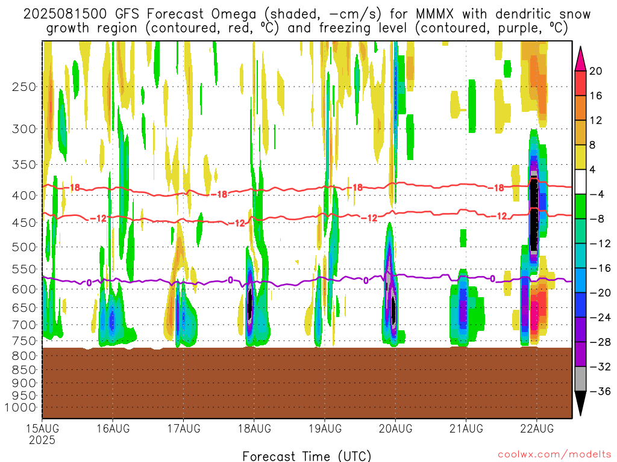The image size is (617, 462).
Task: Click the 850 pressure level label
Action: [x=24, y=370]
